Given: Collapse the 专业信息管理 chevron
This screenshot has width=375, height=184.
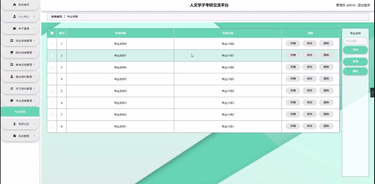Looking at the screenshot, I should tap(34, 101).
